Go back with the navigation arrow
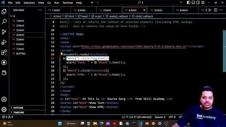226x127 pixels. coord(93,2)
